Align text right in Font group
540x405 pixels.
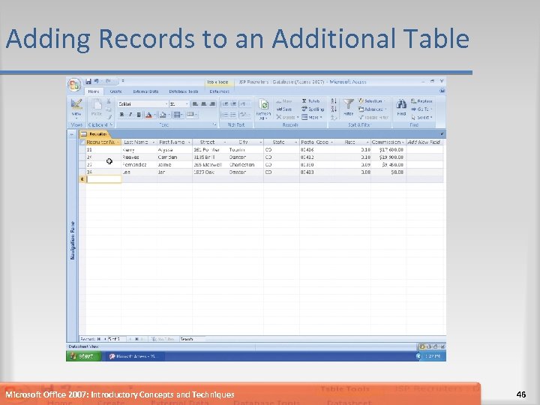pyautogui.click(x=212, y=103)
